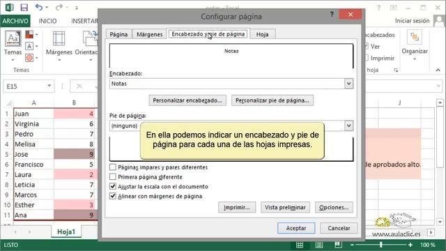Switch to the INSERTAR ribbon tab

coord(84,21)
